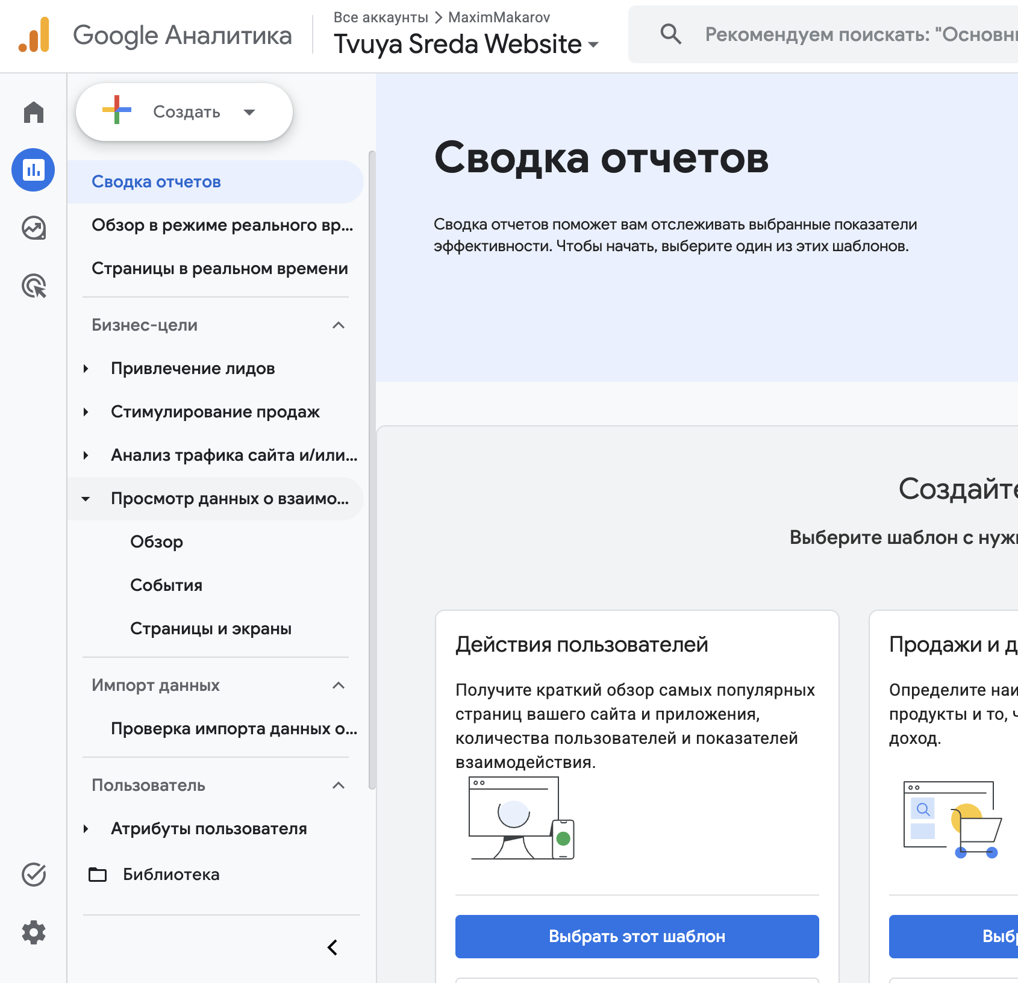The width and height of the screenshot is (1018, 983).
Task: Collapse the Пользователь section
Action: tap(339, 785)
